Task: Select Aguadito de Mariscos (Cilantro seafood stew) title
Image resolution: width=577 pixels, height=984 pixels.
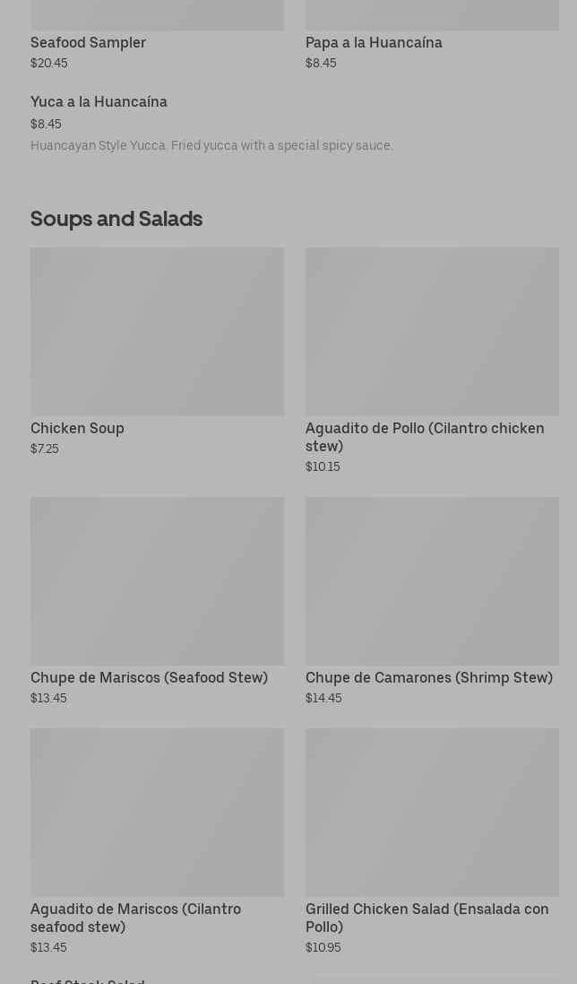Action: (135, 918)
